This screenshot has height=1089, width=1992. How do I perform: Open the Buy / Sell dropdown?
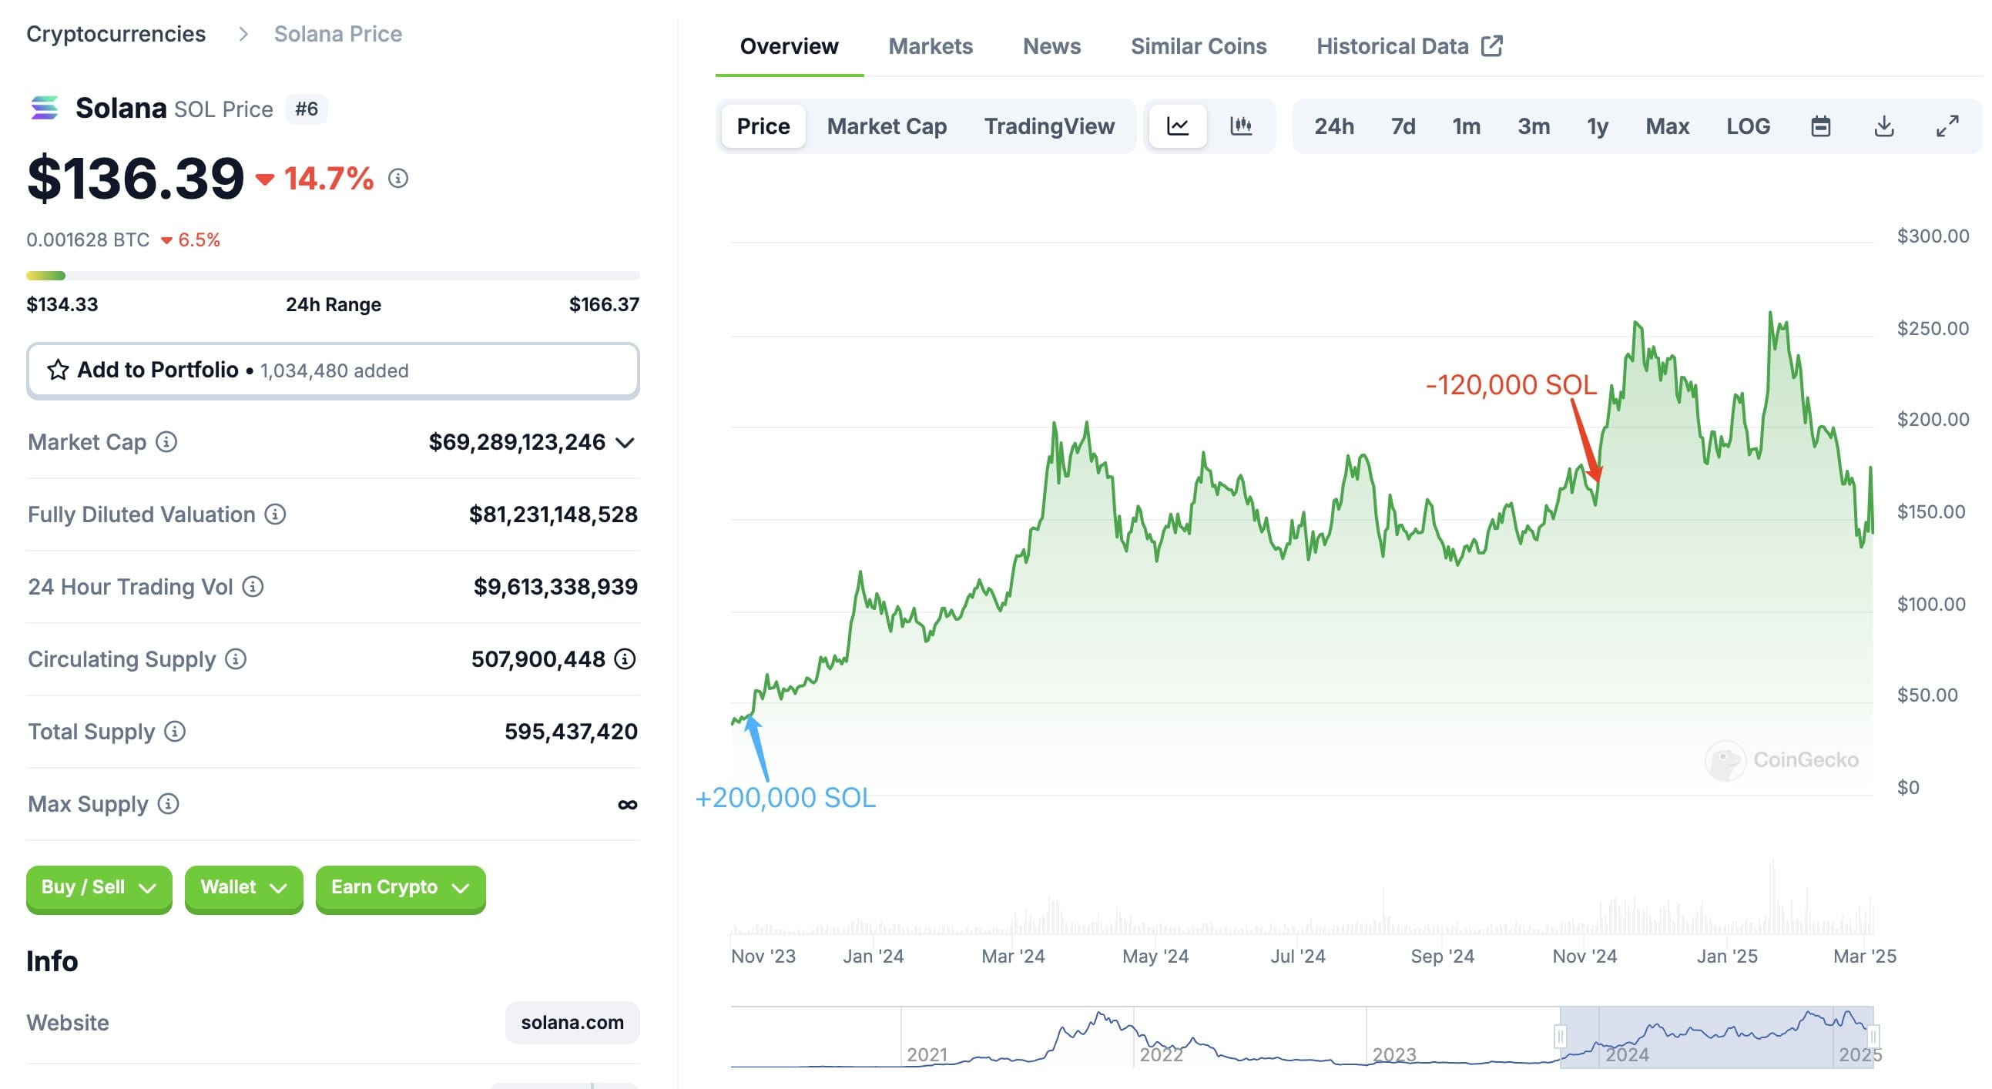99,887
